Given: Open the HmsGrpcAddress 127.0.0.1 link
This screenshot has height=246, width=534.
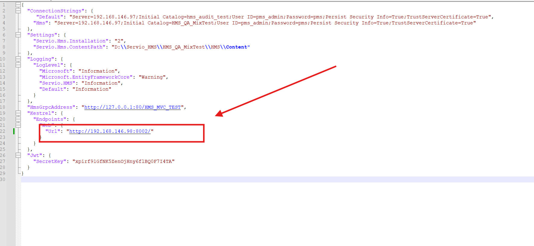Looking at the screenshot, I should [132, 107].
